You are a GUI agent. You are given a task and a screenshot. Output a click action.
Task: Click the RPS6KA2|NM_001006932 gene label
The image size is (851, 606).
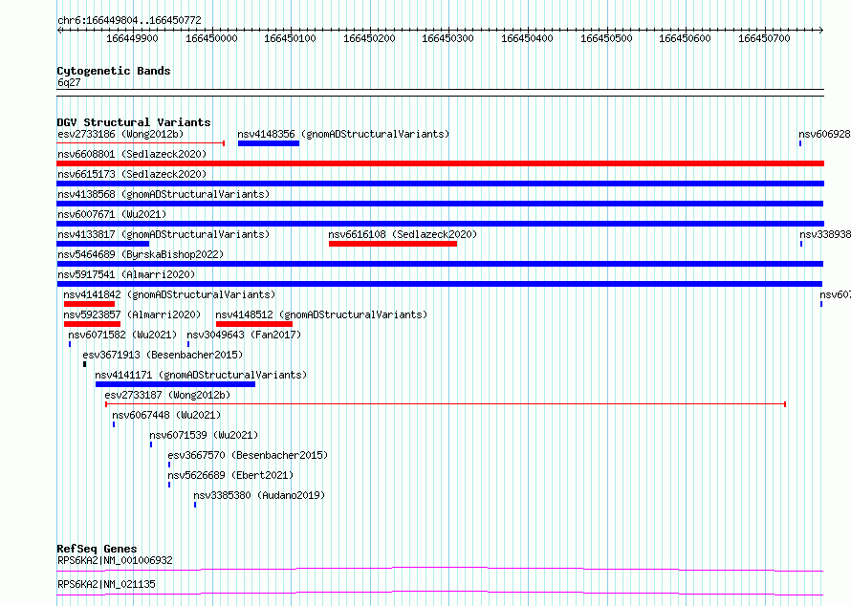pyautogui.click(x=115, y=560)
